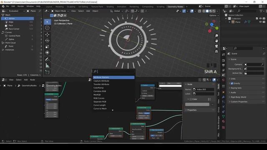Click the Blender logo menu icon
Screen dimensions: 267x150
(x=3, y=6)
